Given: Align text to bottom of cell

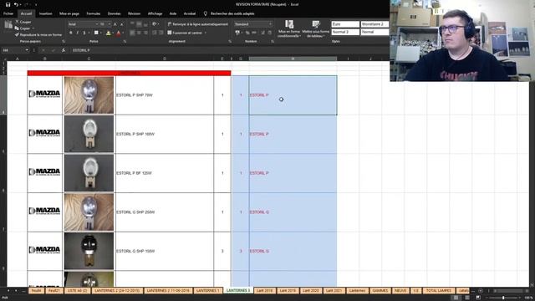Looking at the screenshot, I should pos(145,24).
